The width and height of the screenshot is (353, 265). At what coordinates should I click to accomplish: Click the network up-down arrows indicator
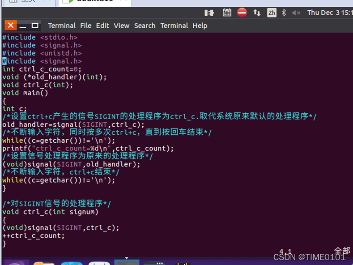pyautogui.click(x=257, y=13)
